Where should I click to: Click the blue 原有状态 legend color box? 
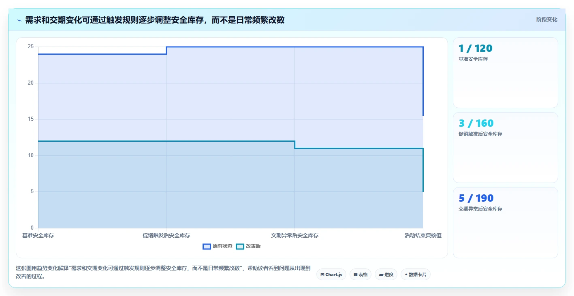coord(207,246)
